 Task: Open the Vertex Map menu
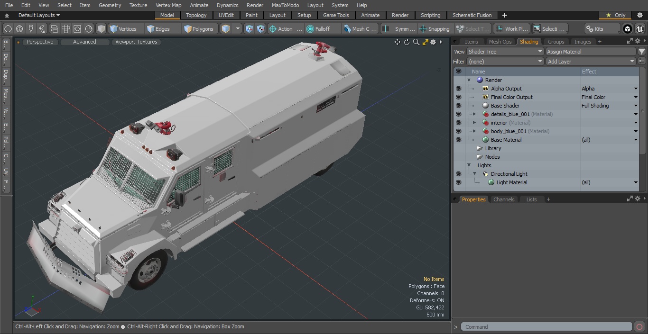coord(168,5)
